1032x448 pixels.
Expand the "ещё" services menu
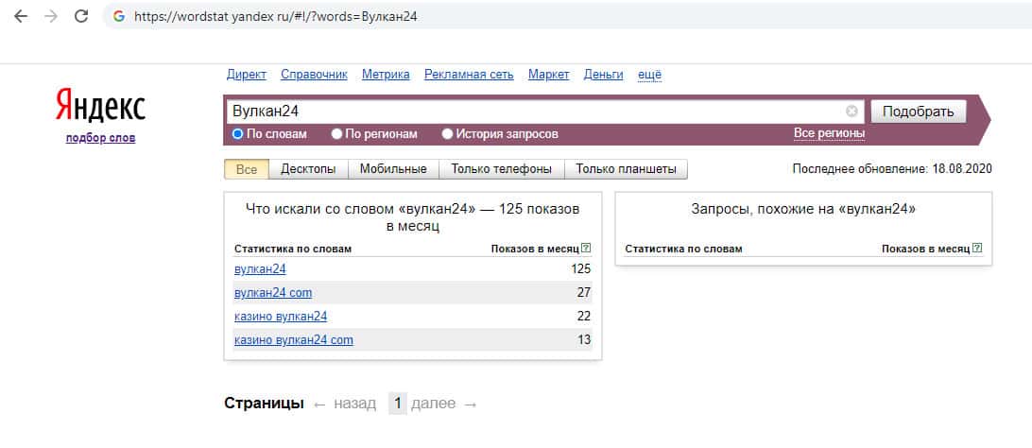(650, 75)
